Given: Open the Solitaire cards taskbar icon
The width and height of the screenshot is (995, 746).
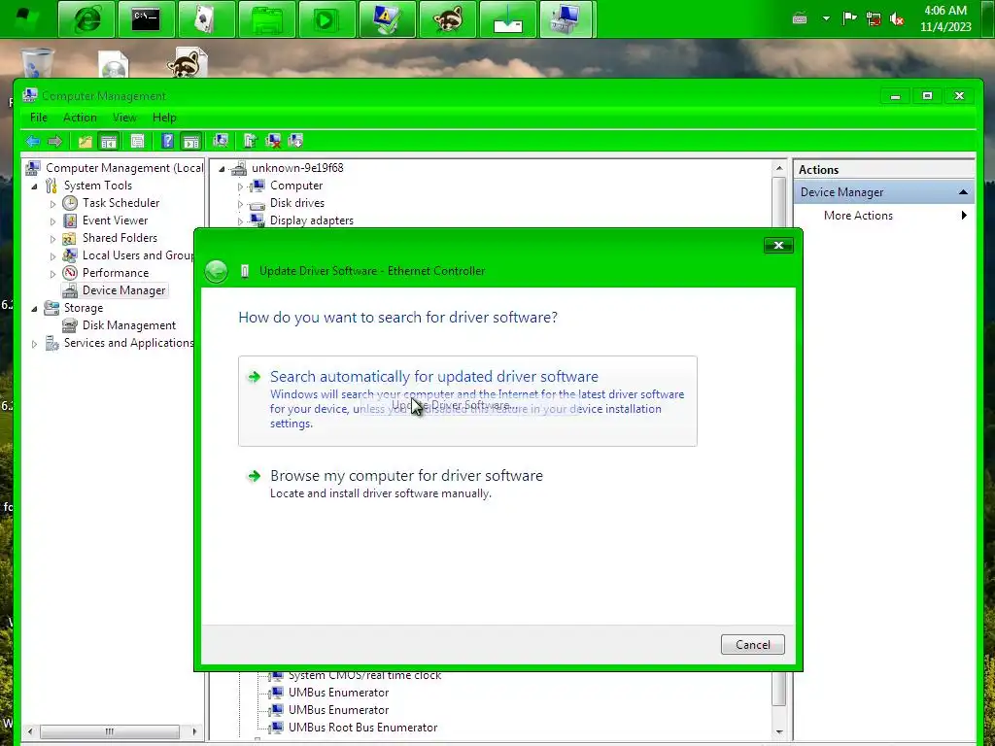Looking at the screenshot, I should click(x=206, y=19).
